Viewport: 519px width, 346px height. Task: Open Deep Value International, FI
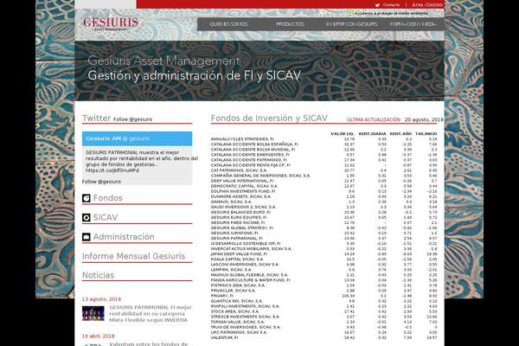click(242, 181)
